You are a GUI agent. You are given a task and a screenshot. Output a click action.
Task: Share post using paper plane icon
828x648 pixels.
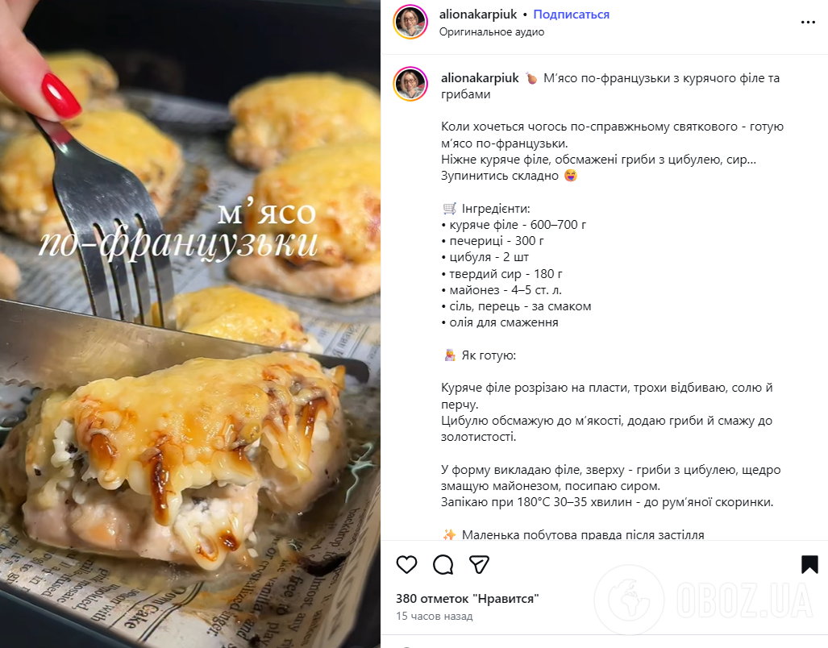click(479, 565)
